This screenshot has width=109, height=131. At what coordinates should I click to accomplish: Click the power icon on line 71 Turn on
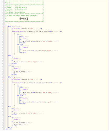pos(15,113)
